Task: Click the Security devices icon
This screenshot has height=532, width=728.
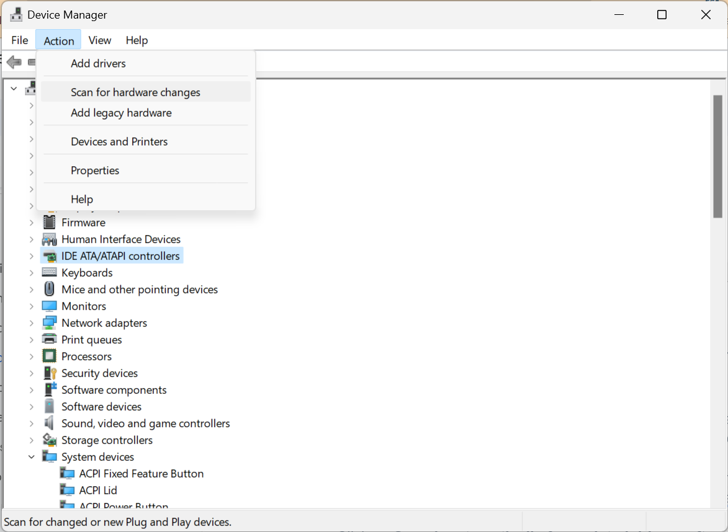Action: pos(50,373)
